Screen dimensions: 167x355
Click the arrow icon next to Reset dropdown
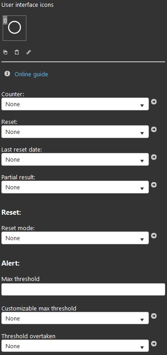click(x=154, y=129)
